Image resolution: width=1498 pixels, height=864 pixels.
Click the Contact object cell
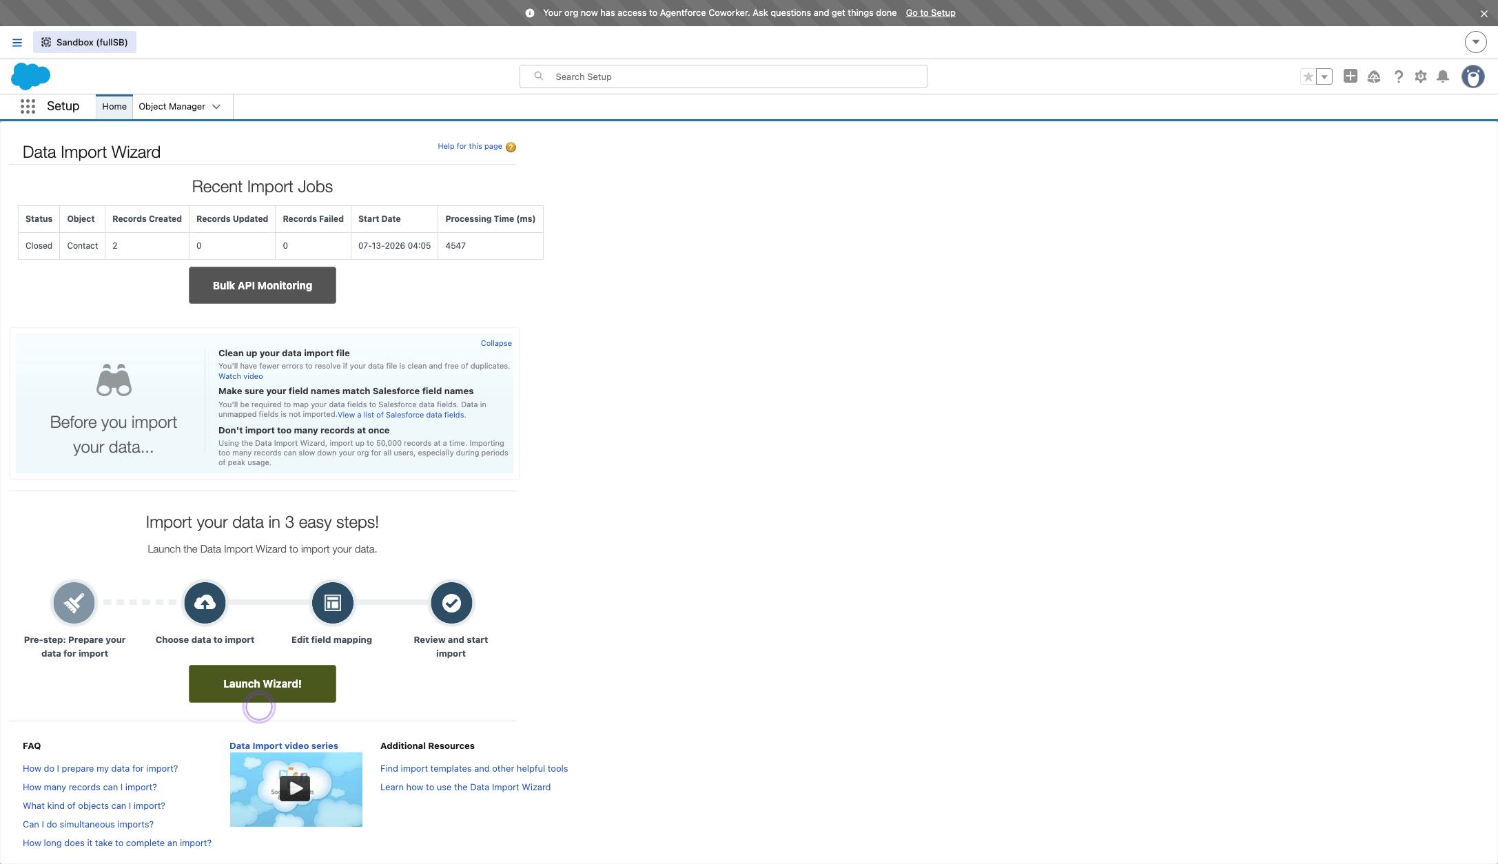coord(83,246)
